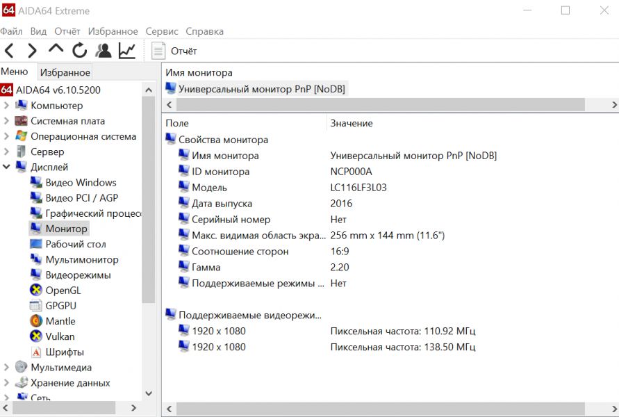Go up one level with Up arrow
Viewport: 619px width, 417px height.
56,50
